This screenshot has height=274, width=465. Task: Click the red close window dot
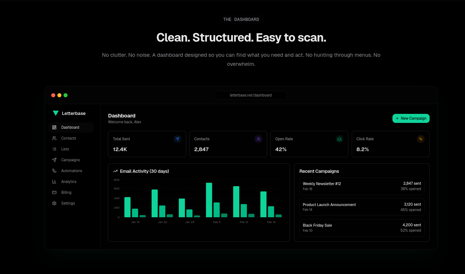coord(53,95)
